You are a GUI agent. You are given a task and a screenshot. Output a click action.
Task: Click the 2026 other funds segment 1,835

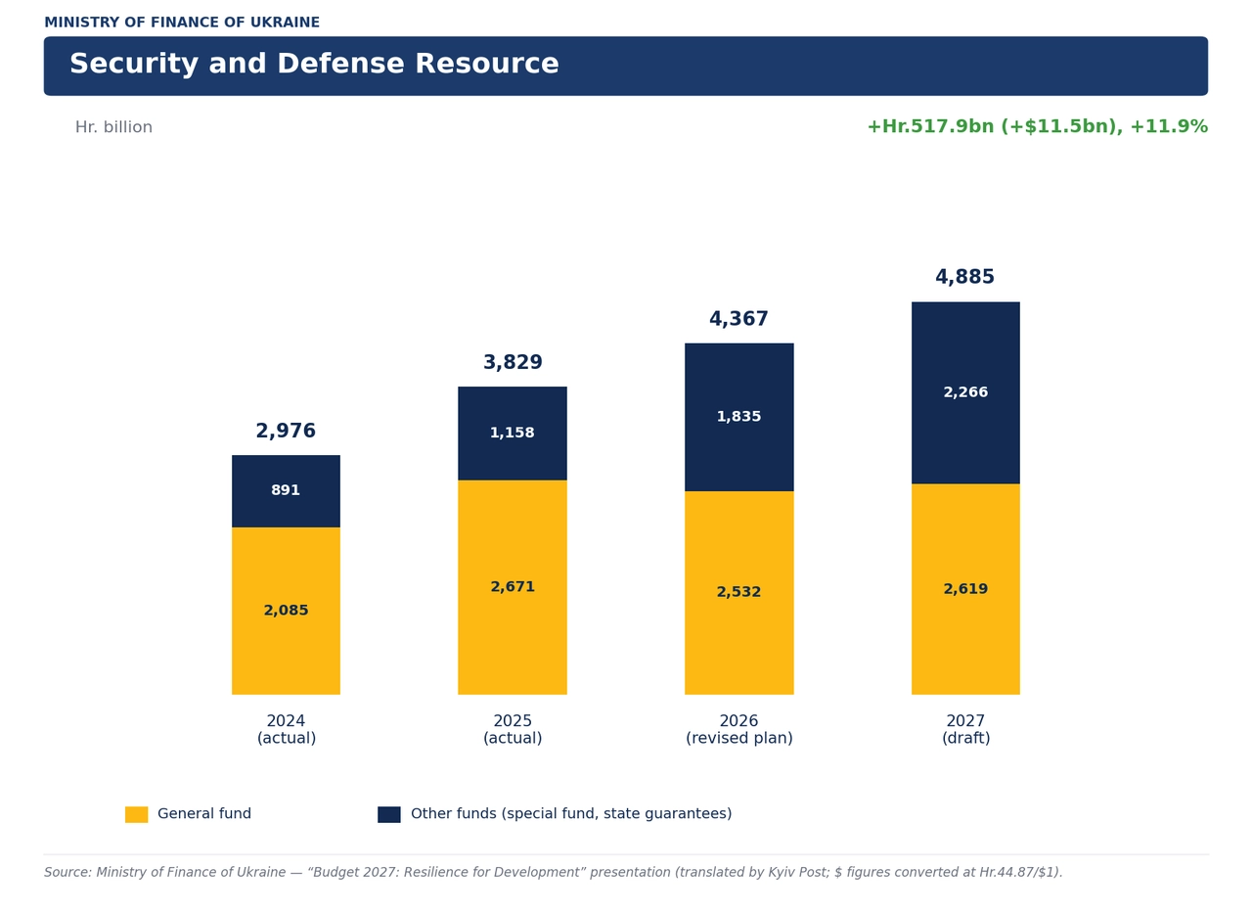[739, 417]
